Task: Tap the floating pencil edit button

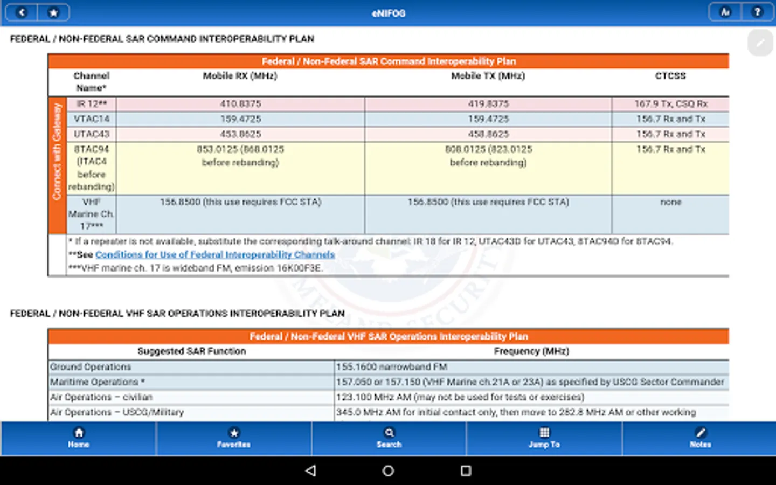Action: [x=760, y=43]
